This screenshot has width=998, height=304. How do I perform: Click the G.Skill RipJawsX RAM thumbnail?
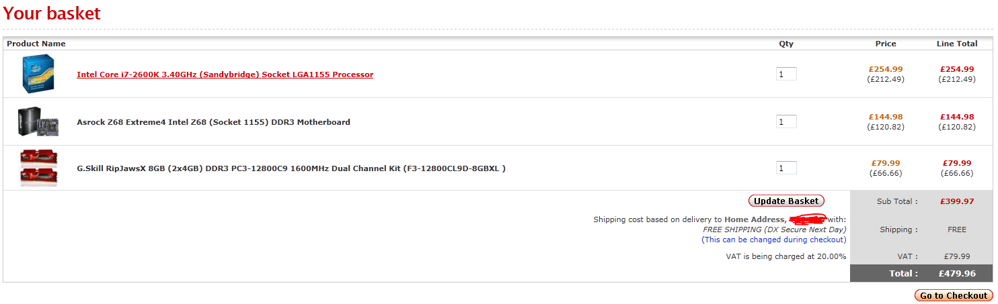(38, 168)
